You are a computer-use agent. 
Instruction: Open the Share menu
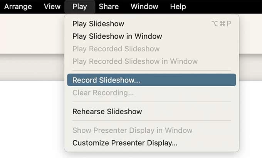(109, 7)
